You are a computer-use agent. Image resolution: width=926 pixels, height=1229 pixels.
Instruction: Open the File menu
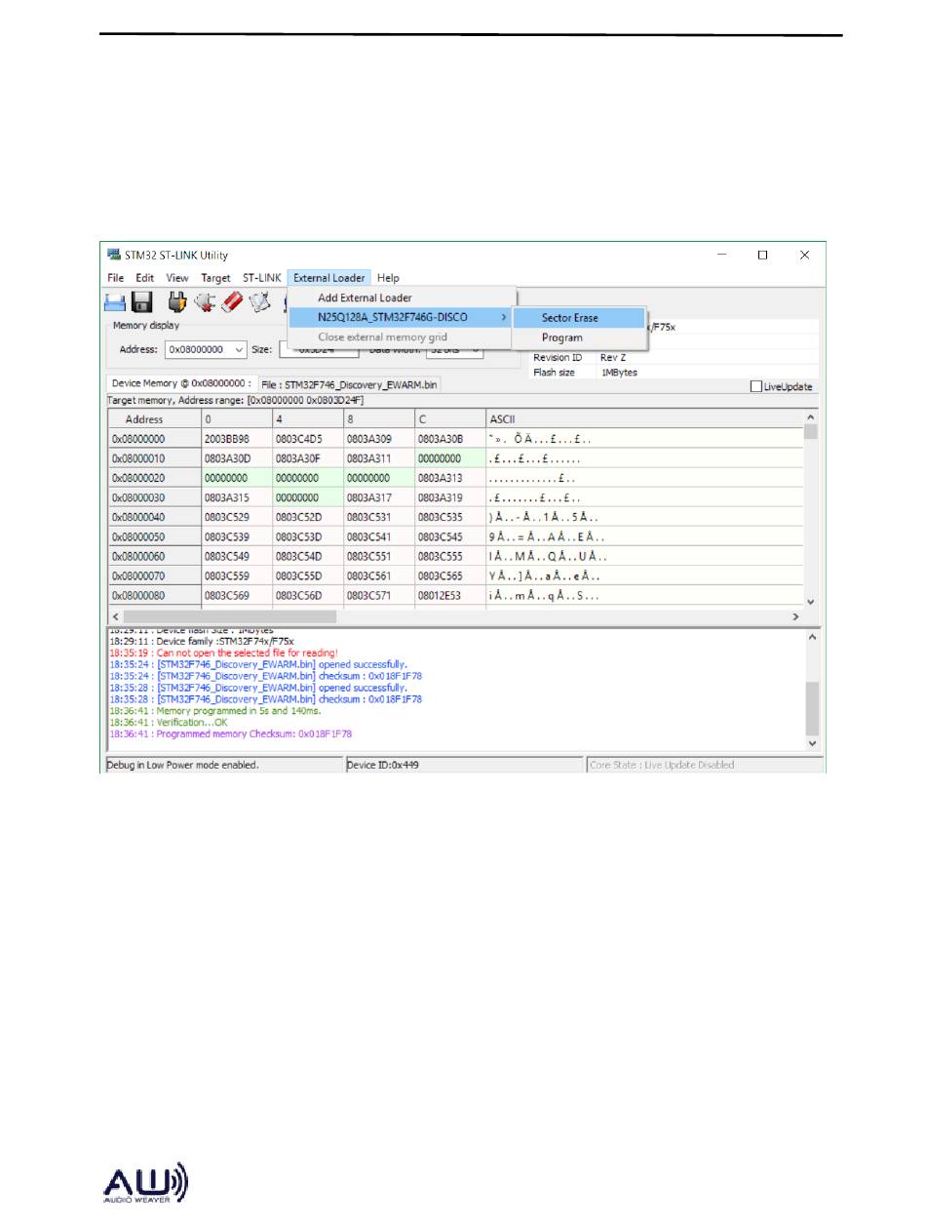coord(116,278)
